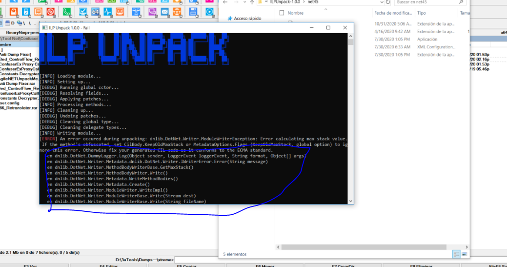507x267 pixels.
Task: Click the blue pulse waveform toolbar icon
Action: pos(108,12)
